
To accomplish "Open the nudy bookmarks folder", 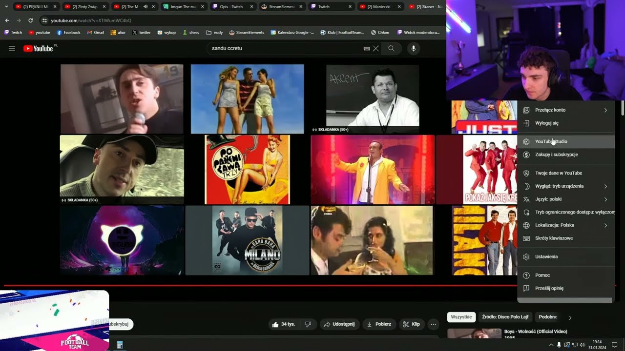I will pyautogui.click(x=214, y=33).
